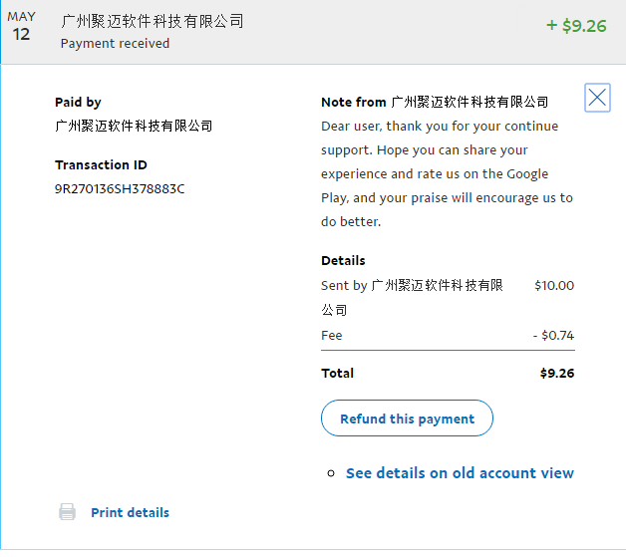
Task: Click the Transaction ID label
Action: tap(101, 164)
